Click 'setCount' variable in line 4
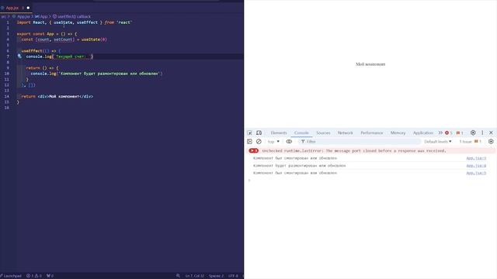The image size is (497, 279). [x=63, y=40]
